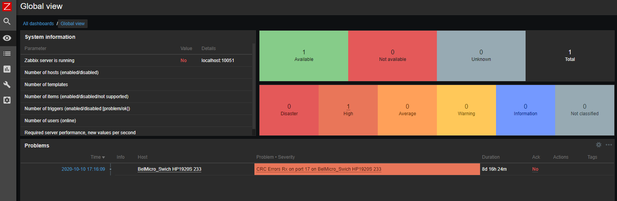Open the Reports bar chart icon
The image size is (617, 201).
coord(7,69)
